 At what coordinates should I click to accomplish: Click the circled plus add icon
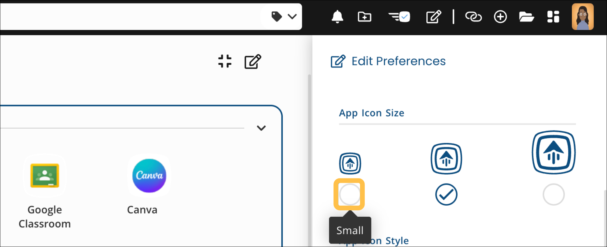click(500, 17)
